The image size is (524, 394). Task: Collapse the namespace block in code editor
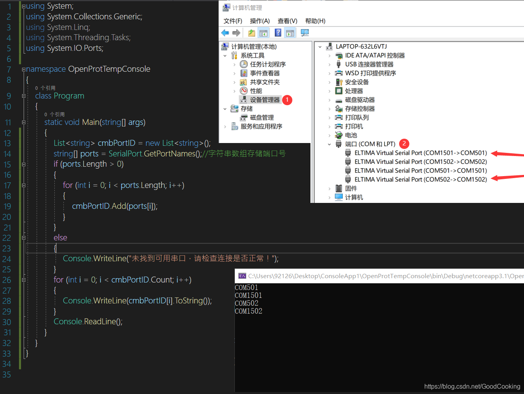(x=24, y=69)
